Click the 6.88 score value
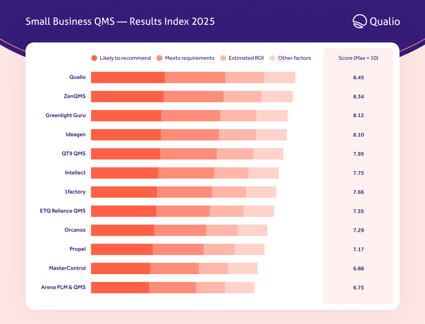The height and width of the screenshot is (324, 425). pos(358,268)
